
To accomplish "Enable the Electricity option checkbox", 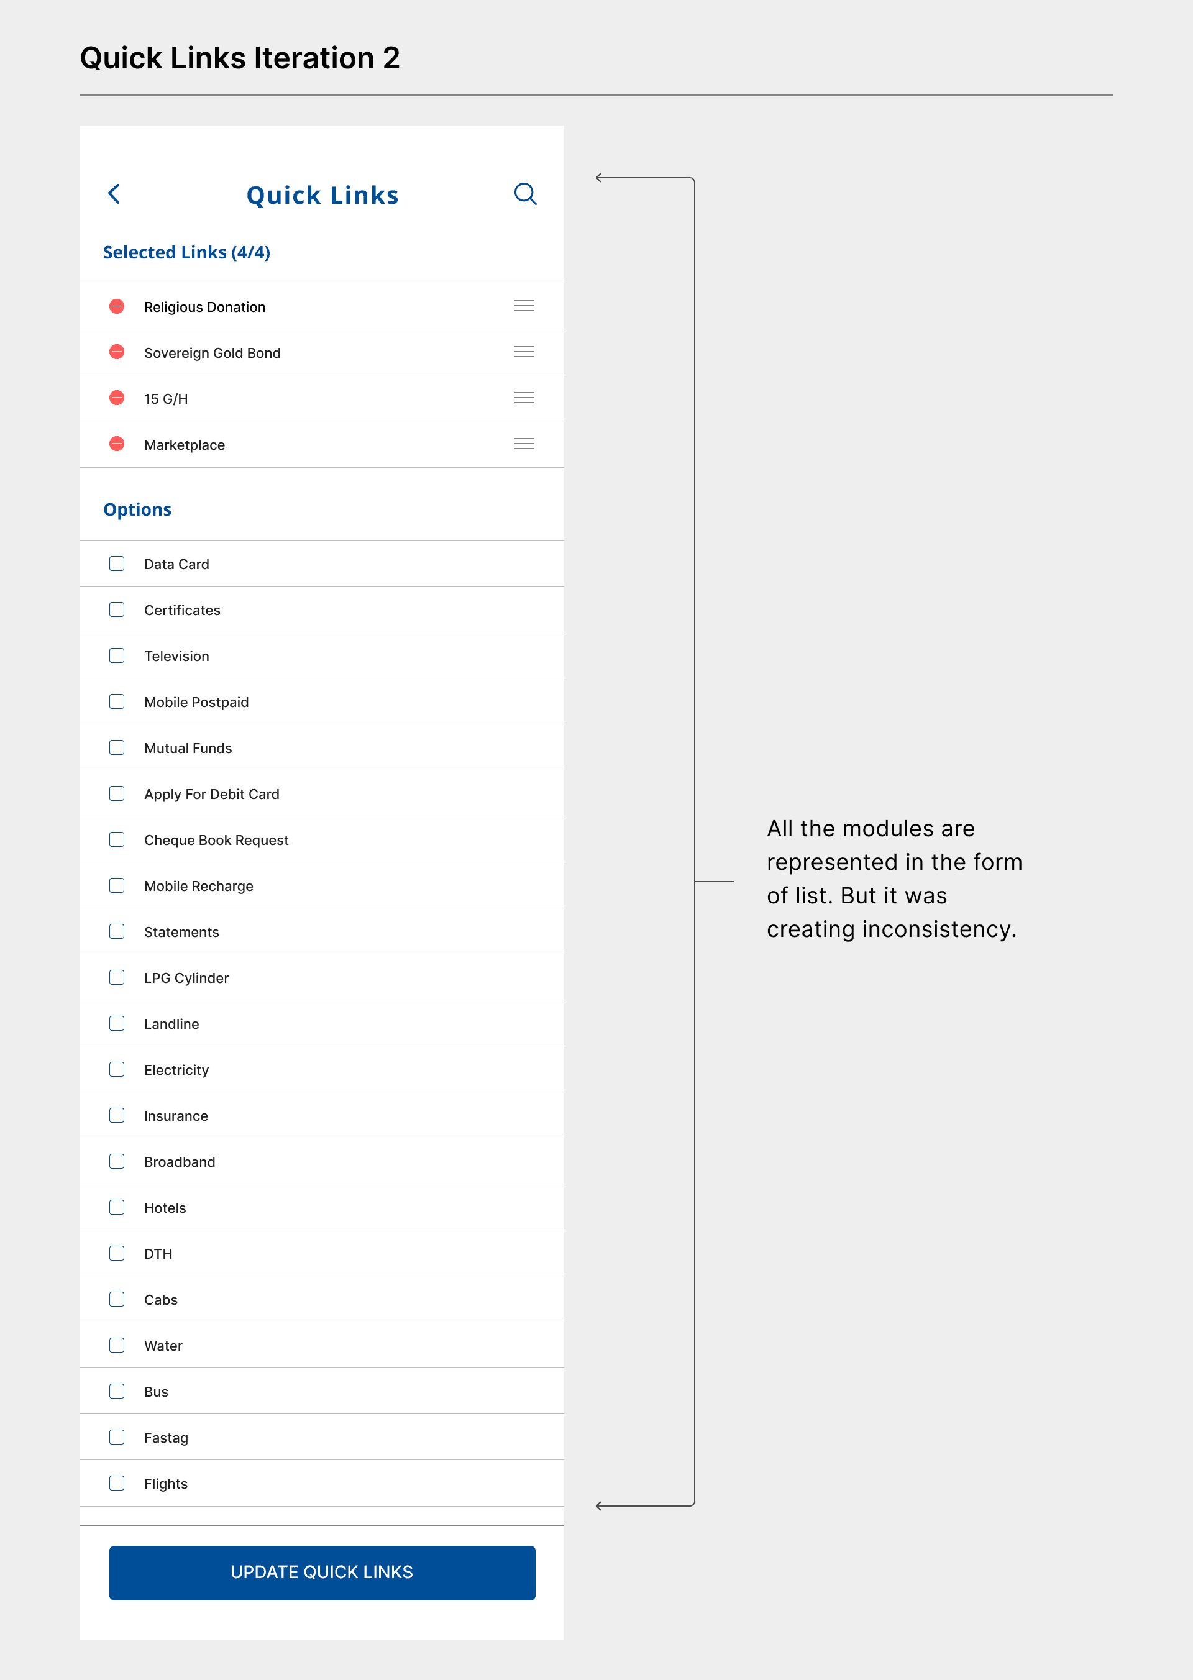I will click(x=117, y=1069).
